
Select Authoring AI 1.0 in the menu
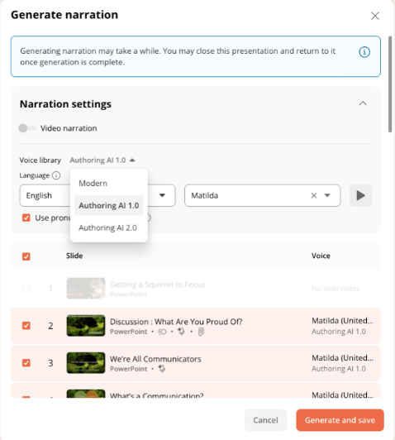pos(109,205)
